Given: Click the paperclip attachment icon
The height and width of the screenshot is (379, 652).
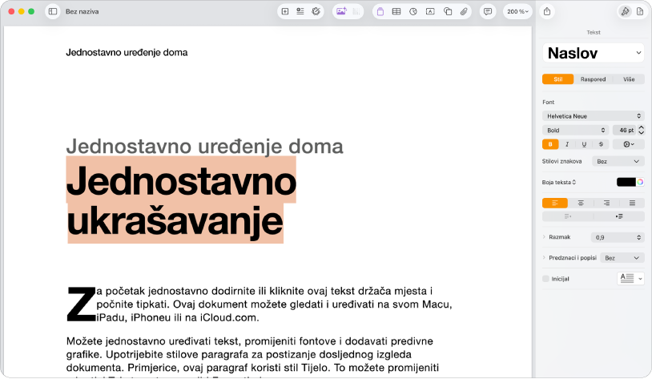Looking at the screenshot, I should coord(464,12).
